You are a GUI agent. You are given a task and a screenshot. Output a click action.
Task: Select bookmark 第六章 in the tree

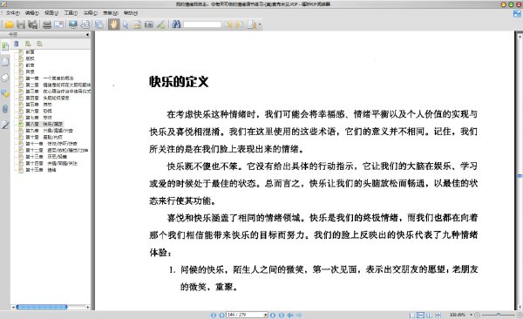coord(38,111)
